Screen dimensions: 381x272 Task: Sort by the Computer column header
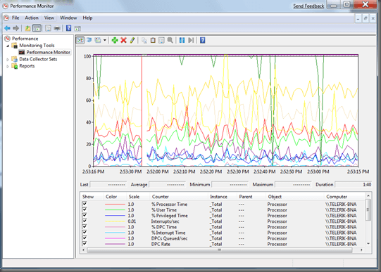point(345,197)
